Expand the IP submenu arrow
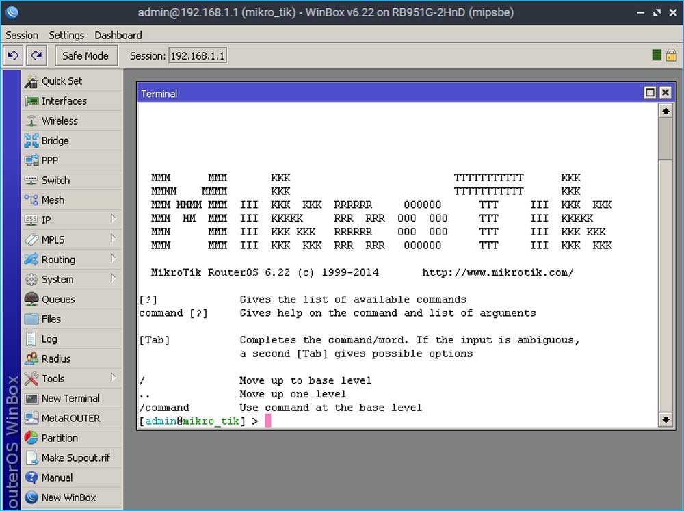 113,219
